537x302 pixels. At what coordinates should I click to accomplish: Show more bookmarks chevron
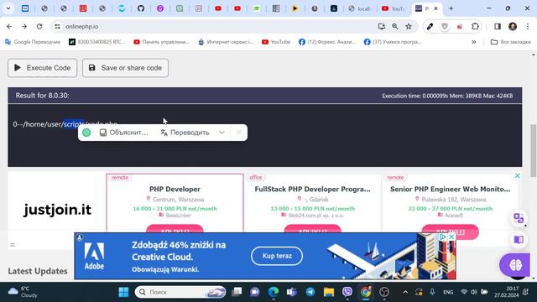pos(473,42)
